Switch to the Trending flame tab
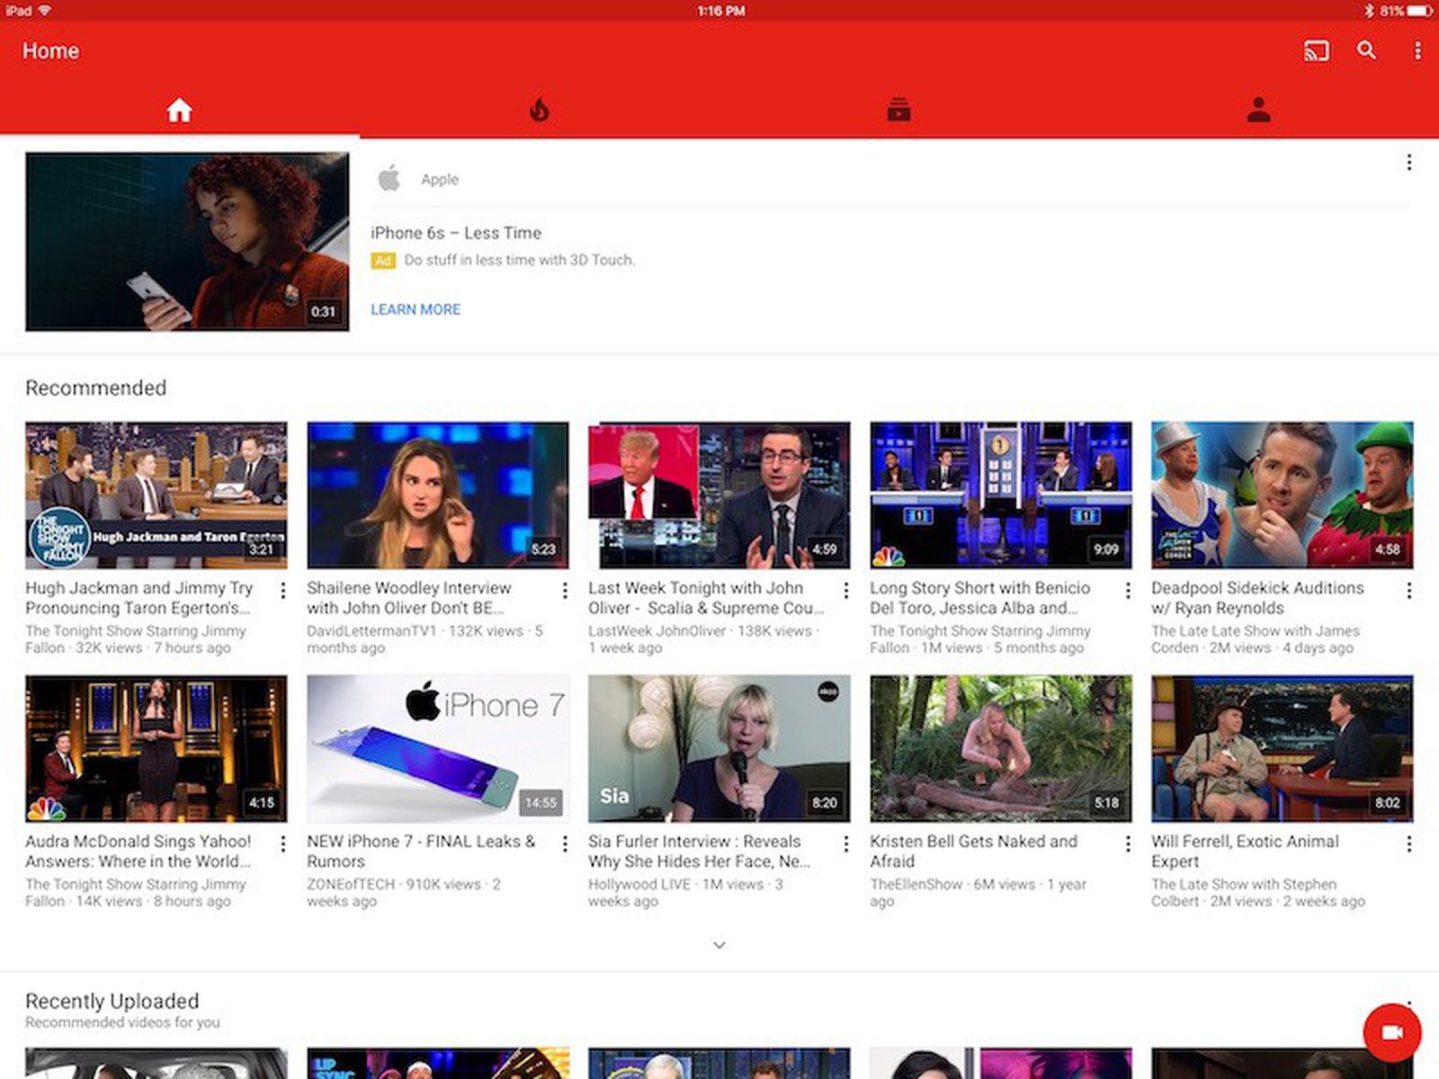Viewport: 1439px width, 1079px height. [539, 111]
